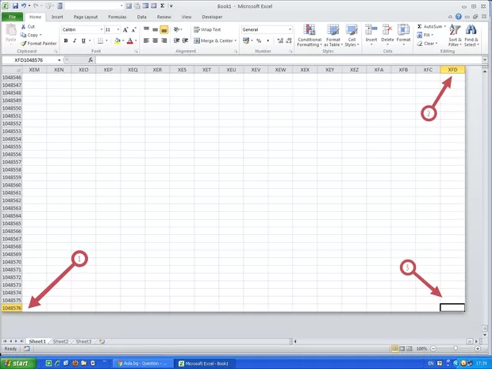Select Top Align icon
492x369 pixels.
pos(146,29)
